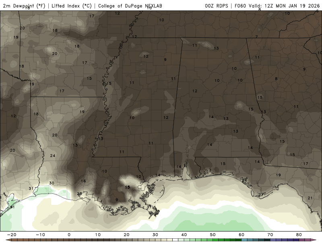
Task: Click the left end arrow of color bar
Action: click(8, 240)
